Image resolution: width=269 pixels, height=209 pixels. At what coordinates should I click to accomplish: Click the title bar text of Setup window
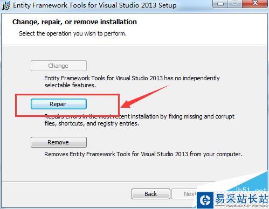95,5
